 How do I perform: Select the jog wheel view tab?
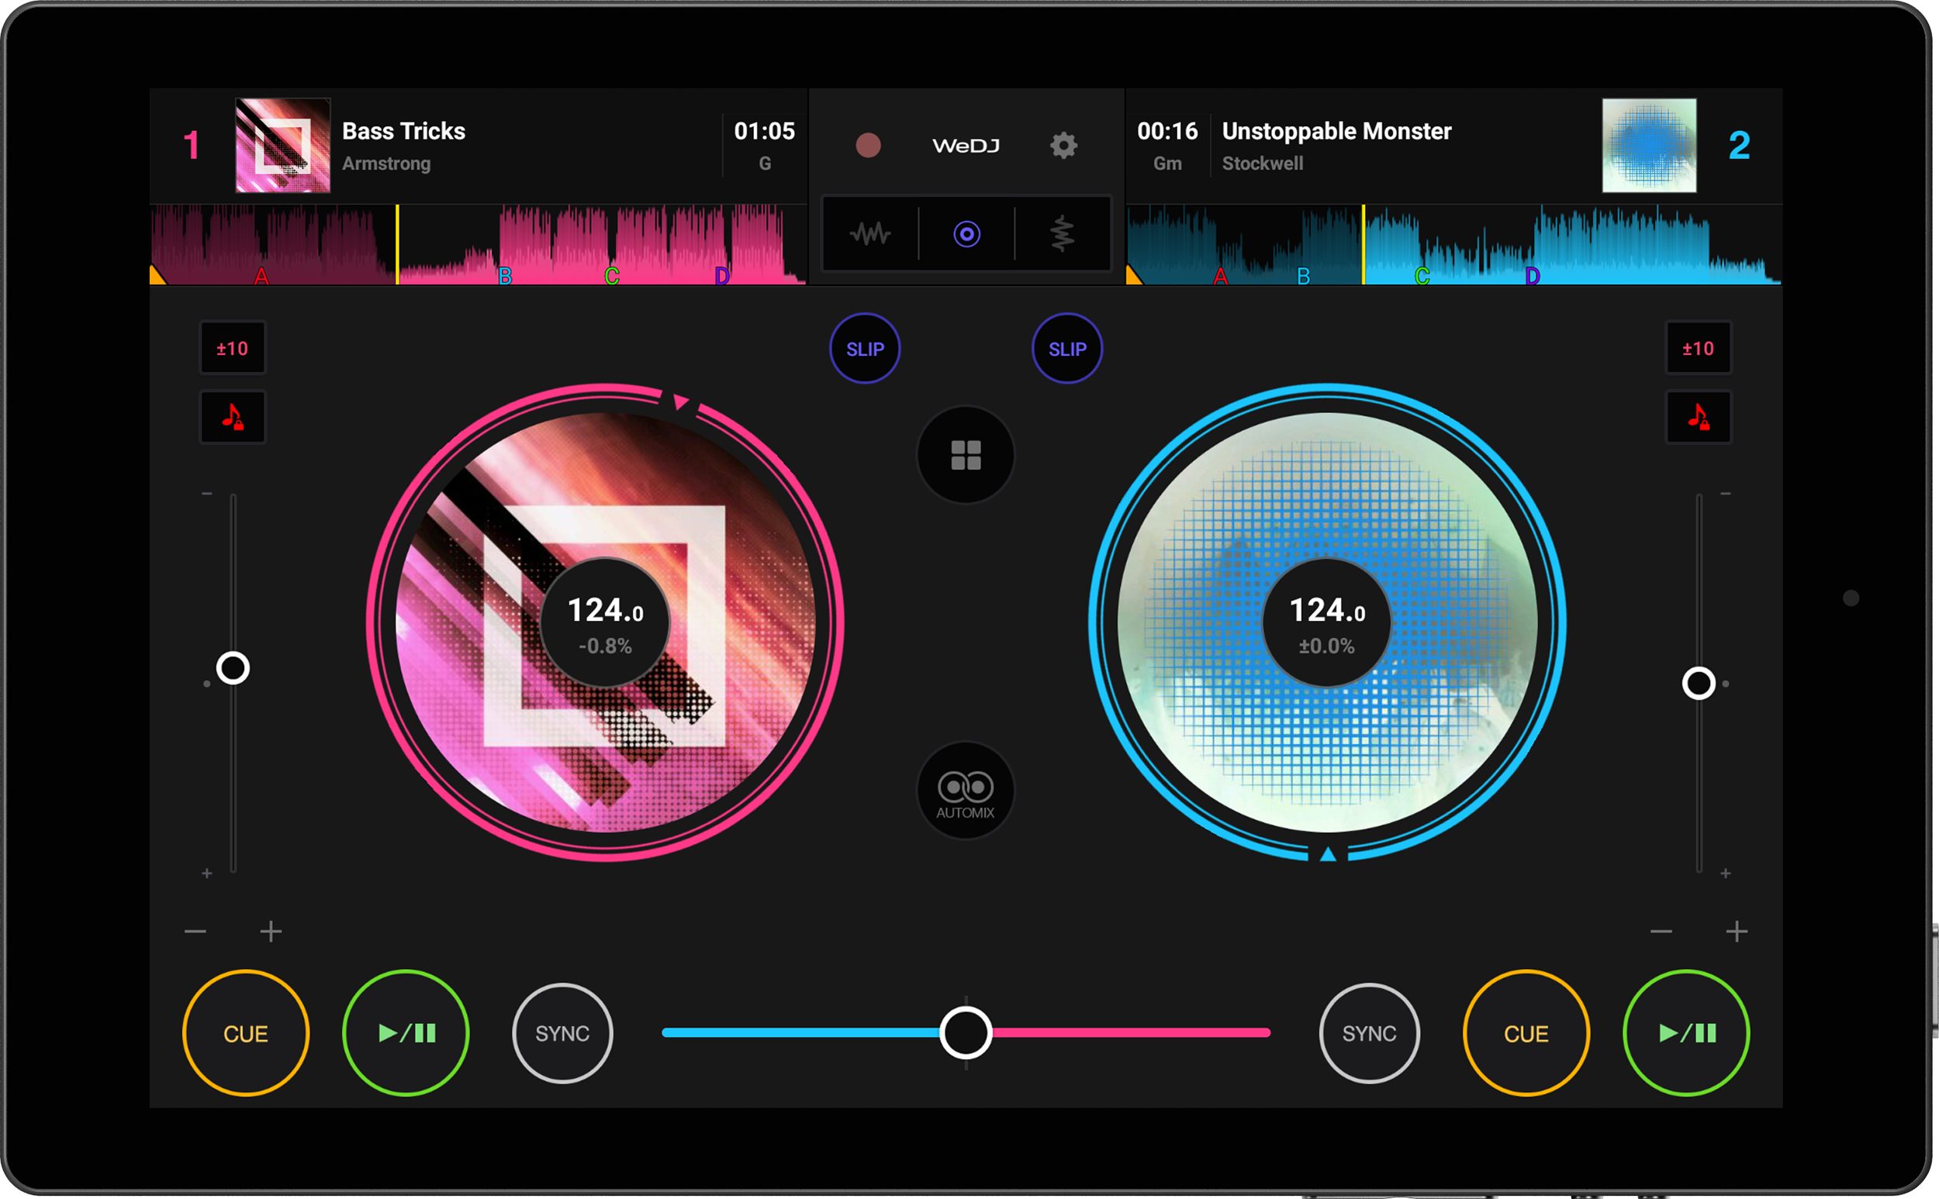pos(966,234)
